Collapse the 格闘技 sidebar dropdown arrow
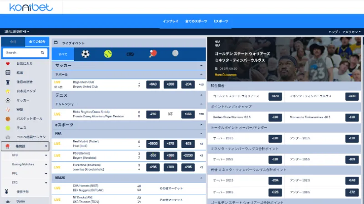This screenshot has height=204, width=364. coord(46,146)
